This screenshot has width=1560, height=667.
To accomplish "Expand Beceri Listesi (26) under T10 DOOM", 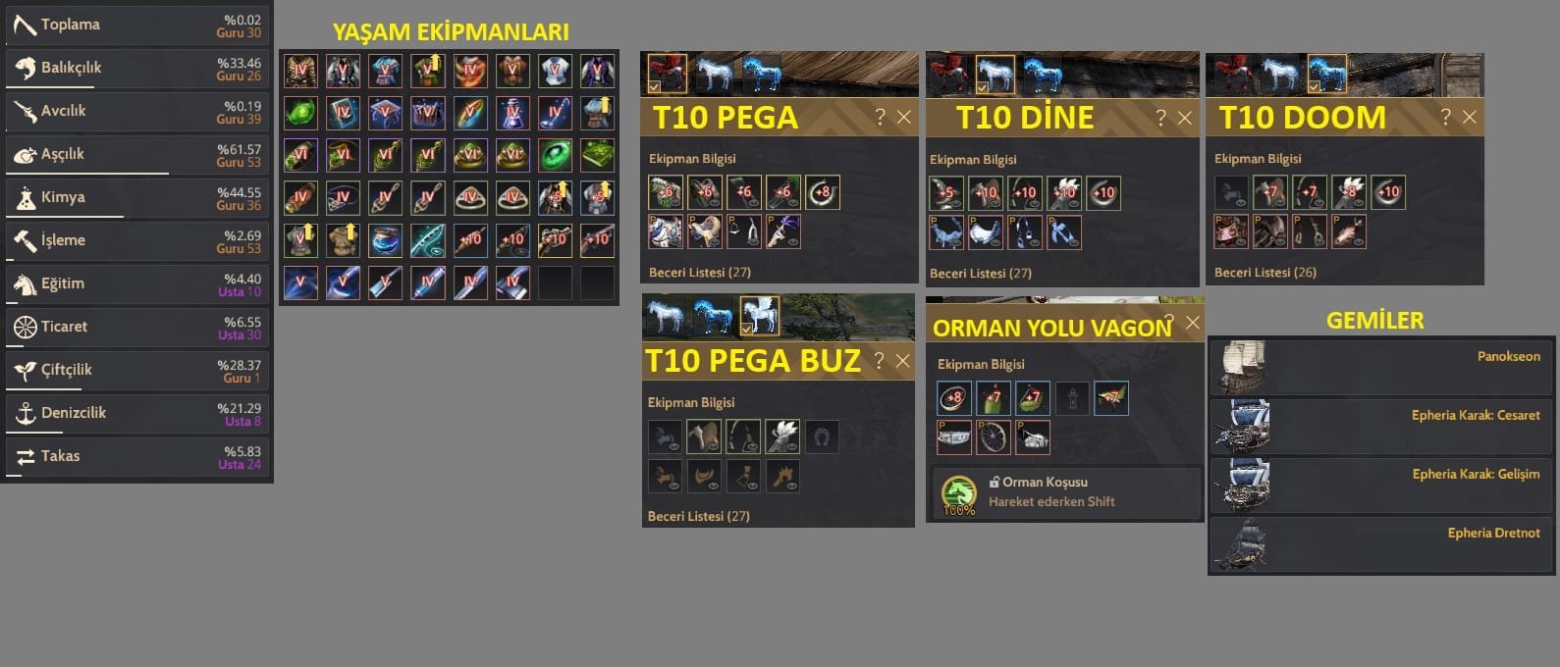I will tap(1265, 272).
